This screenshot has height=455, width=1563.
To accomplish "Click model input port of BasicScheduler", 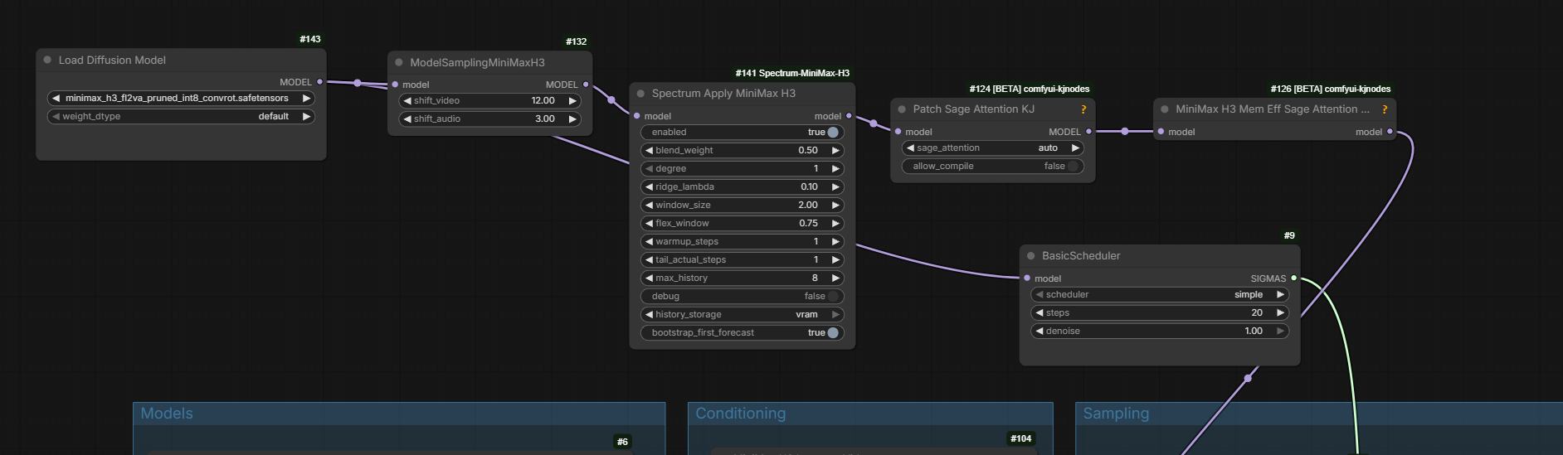I will click(1027, 278).
